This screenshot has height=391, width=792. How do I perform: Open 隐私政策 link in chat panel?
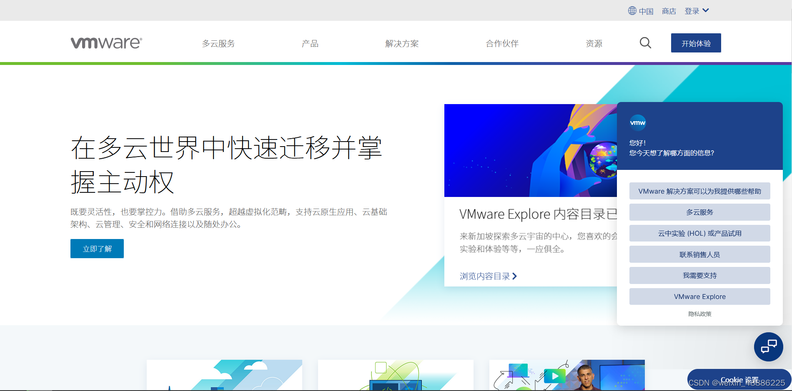pyautogui.click(x=700, y=314)
